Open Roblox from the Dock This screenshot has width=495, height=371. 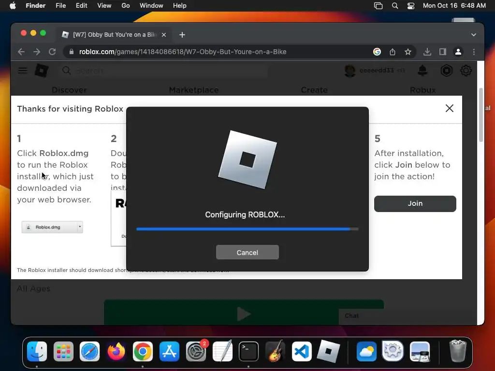coord(328,351)
